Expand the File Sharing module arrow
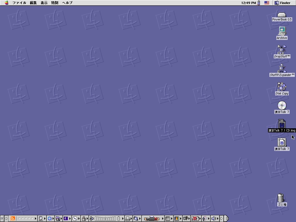296x222 pixels. pyautogui.click(x=61, y=219)
